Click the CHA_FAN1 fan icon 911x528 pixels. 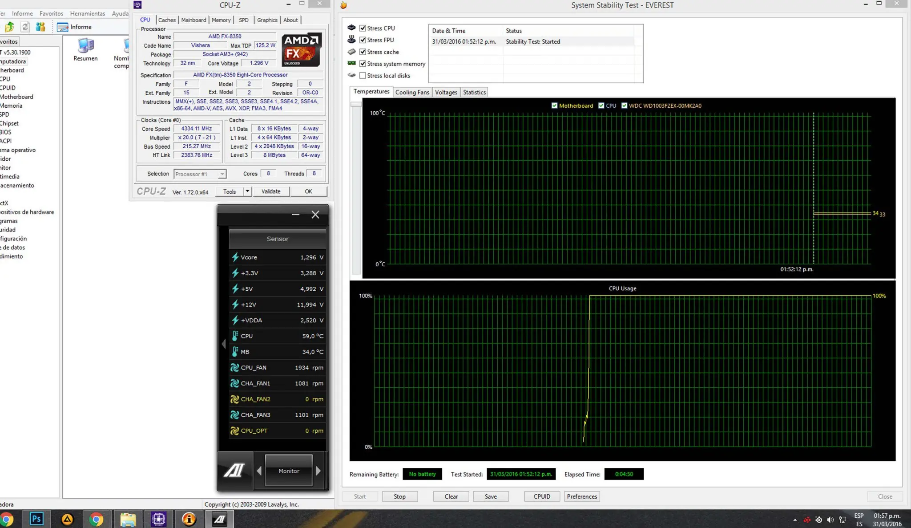coord(234,383)
